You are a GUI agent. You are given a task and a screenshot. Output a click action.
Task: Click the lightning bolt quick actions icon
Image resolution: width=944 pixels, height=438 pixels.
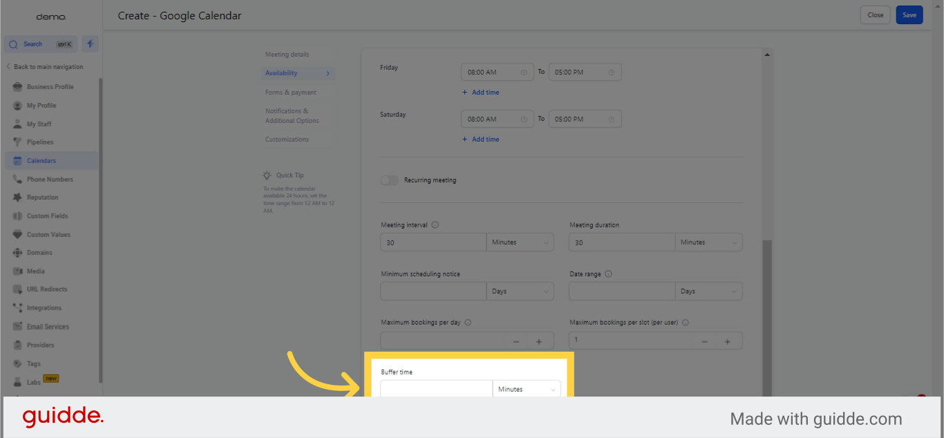(x=91, y=44)
